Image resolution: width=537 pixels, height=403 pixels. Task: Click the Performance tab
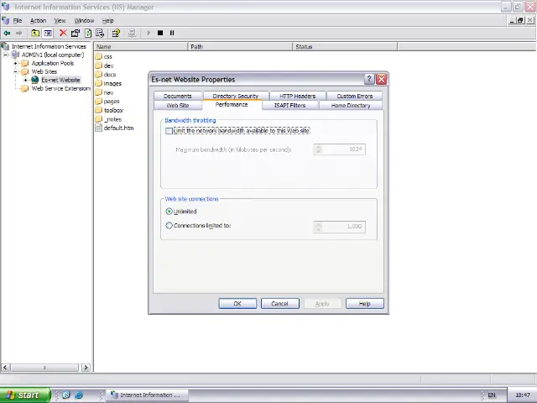point(232,104)
